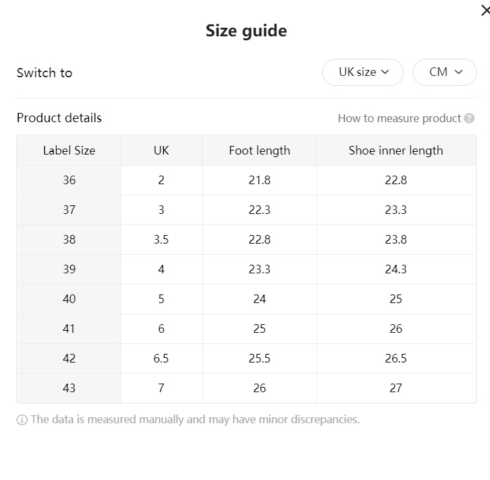Image resolution: width=490 pixels, height=480 pixels.
Task: Click shoe inner length 26.5 cell
Action: click(396, 359)
